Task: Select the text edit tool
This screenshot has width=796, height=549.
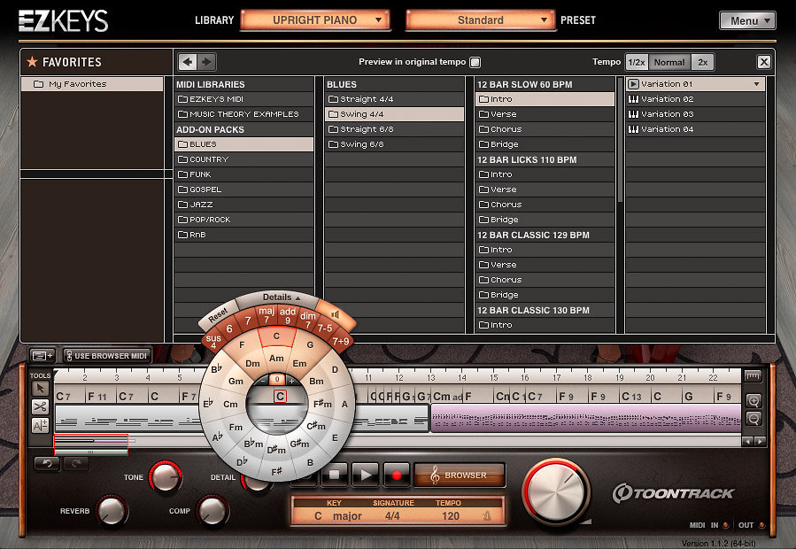Action: coord(40,425)
